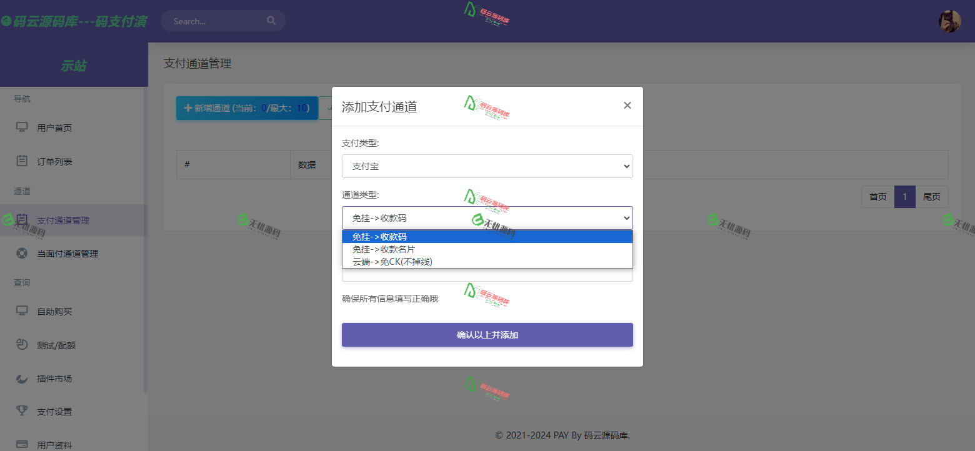Screen dimensions: 975x451
Task: Open the 用户首页 monitor icon
Action: [23, 127]
